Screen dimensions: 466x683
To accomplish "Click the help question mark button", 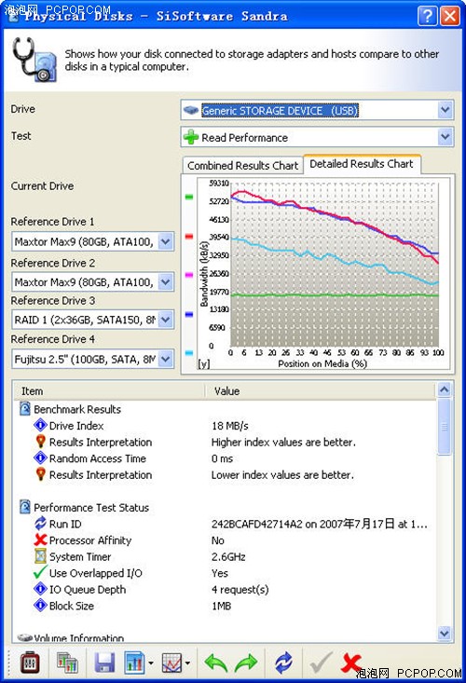I will 427,16.
